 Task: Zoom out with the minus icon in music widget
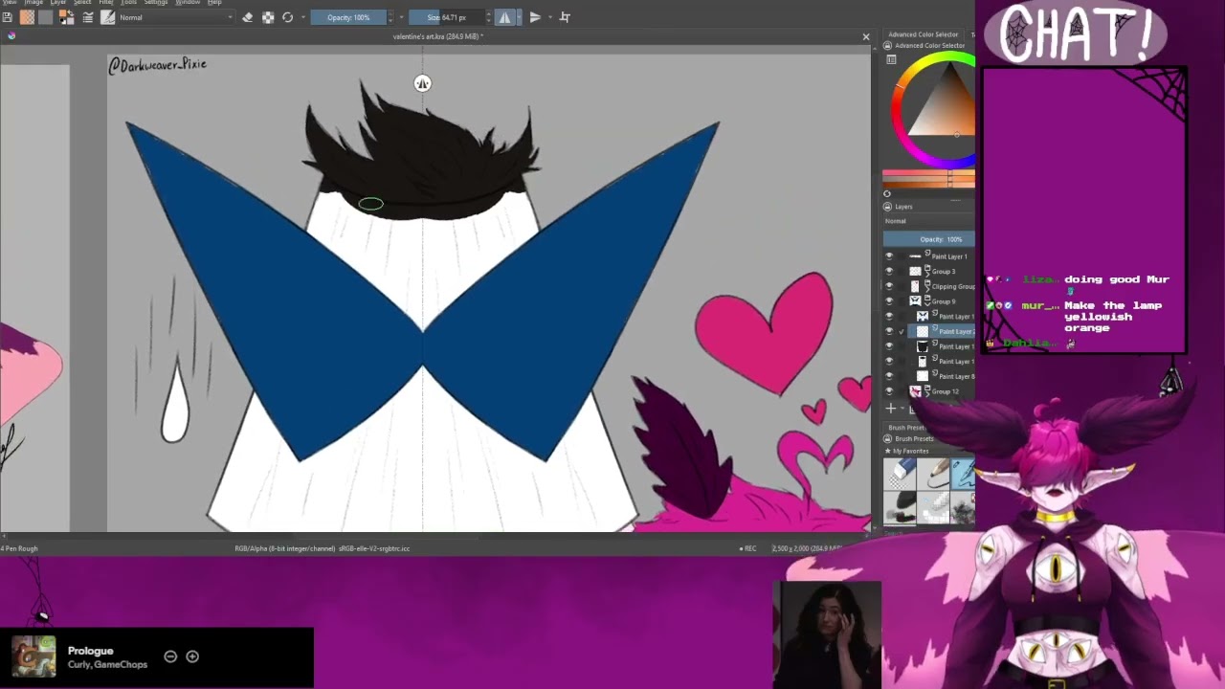tap(170, 656)
